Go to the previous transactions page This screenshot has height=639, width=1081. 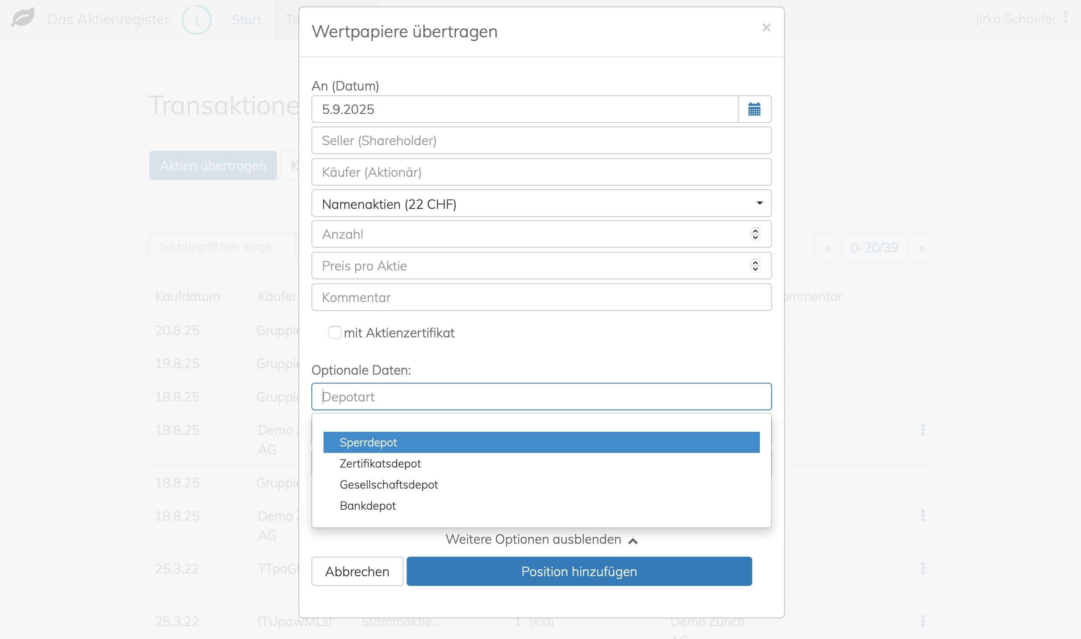tap(827, 248)
